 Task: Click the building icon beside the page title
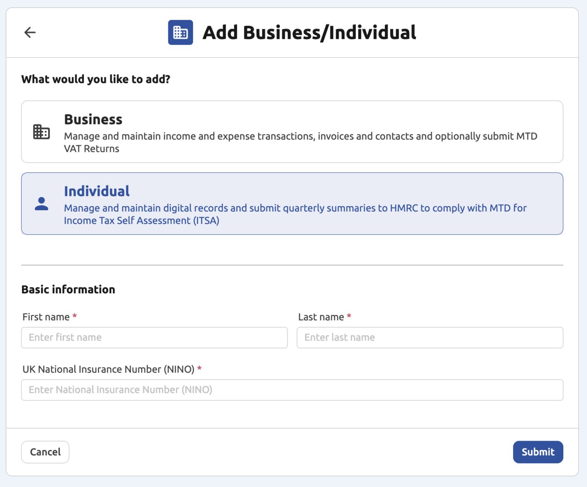180,32
